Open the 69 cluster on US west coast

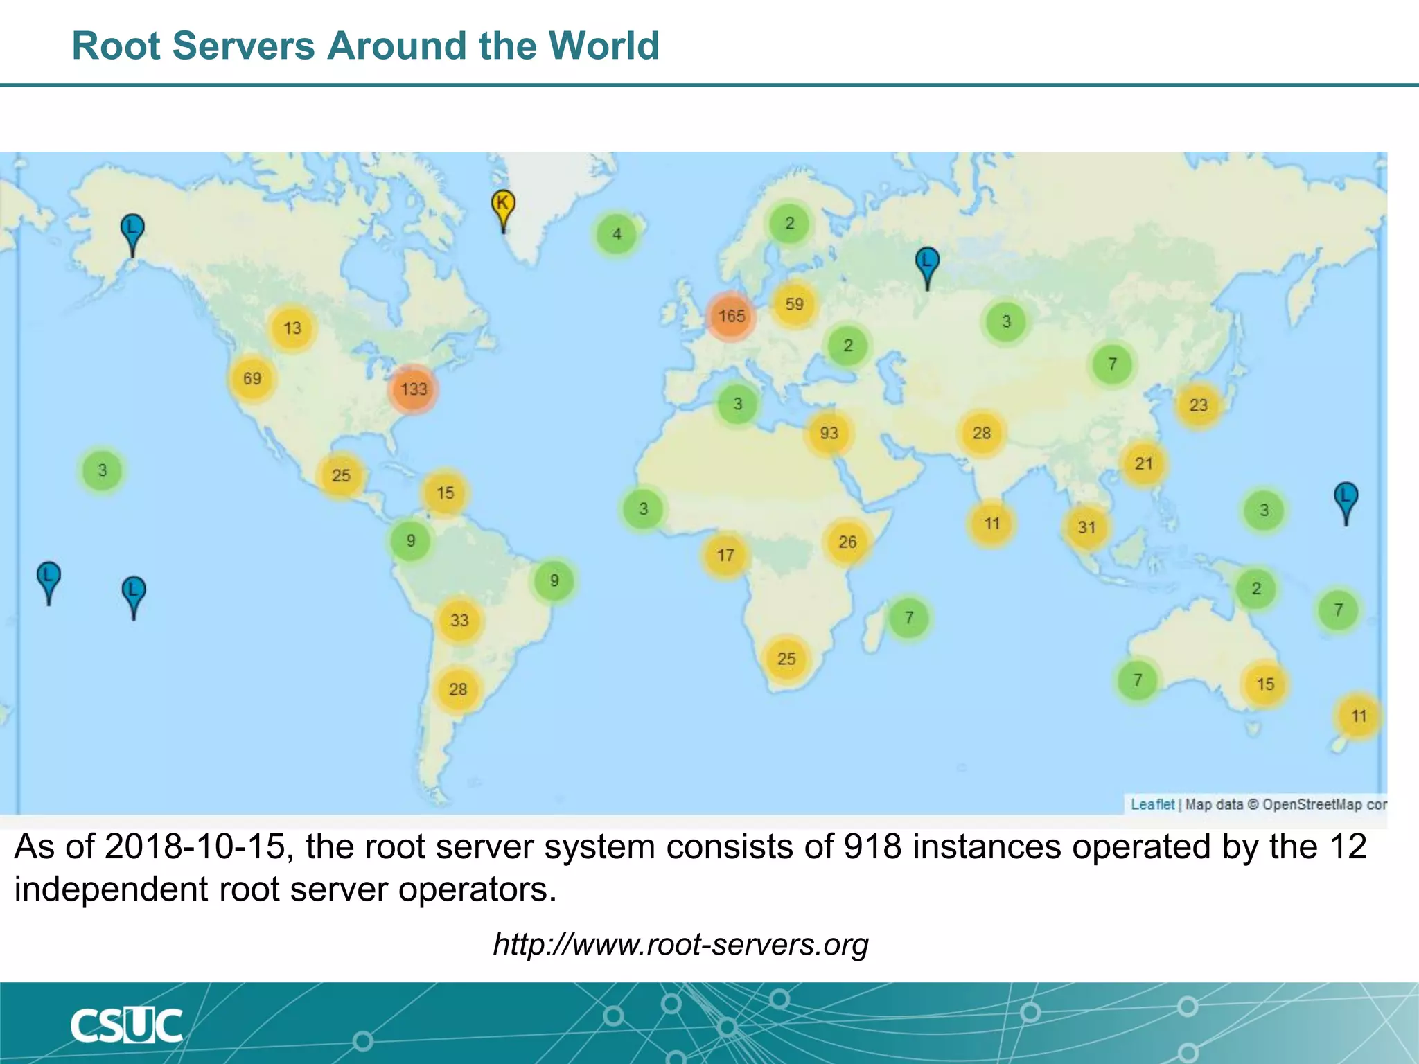coord(252,378)
